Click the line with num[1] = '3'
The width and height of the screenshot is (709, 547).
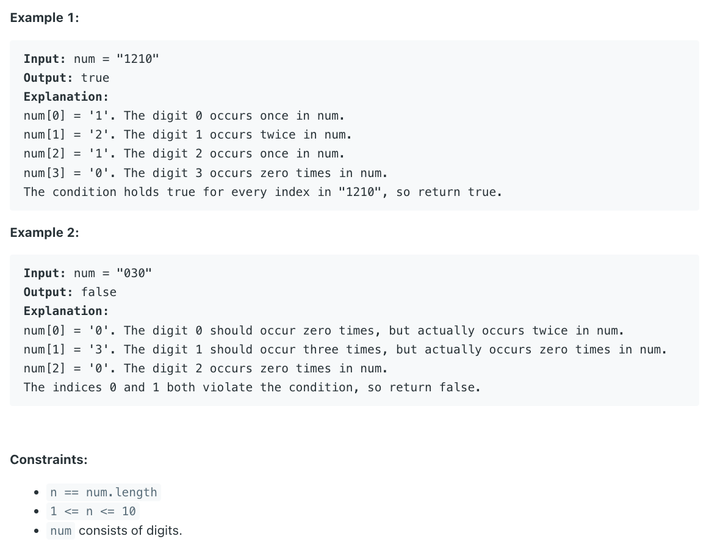click(345, 350)
